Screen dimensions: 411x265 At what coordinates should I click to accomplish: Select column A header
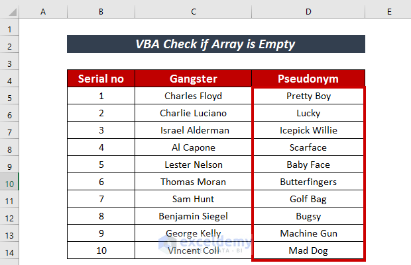(43, 13)
